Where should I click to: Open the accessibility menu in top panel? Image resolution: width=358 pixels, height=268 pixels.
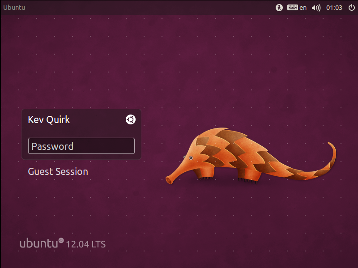[279, 8]
